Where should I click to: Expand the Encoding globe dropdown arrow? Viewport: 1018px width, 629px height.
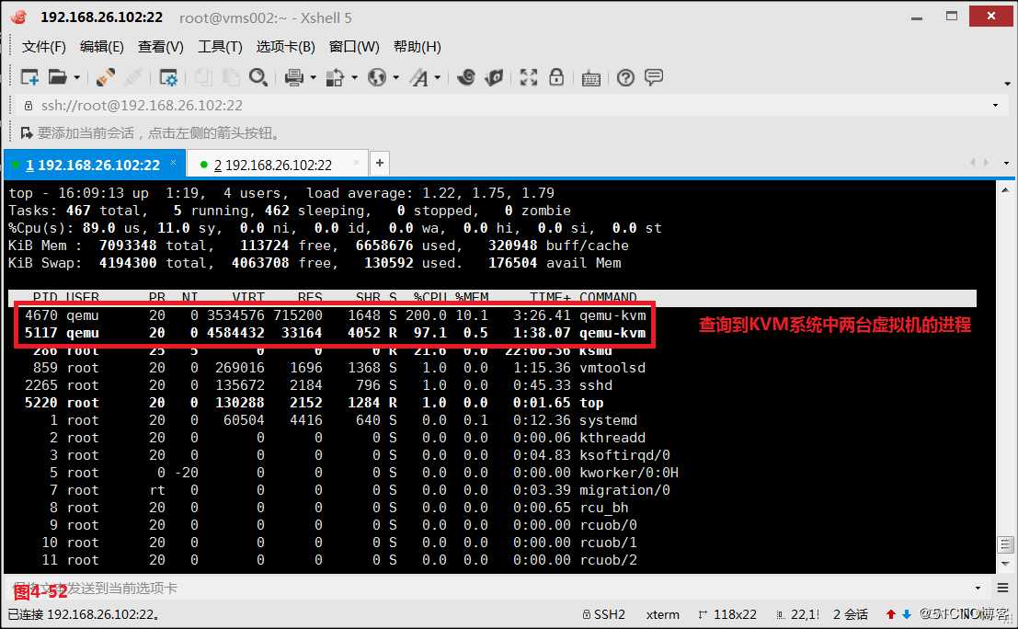point(396,78)
